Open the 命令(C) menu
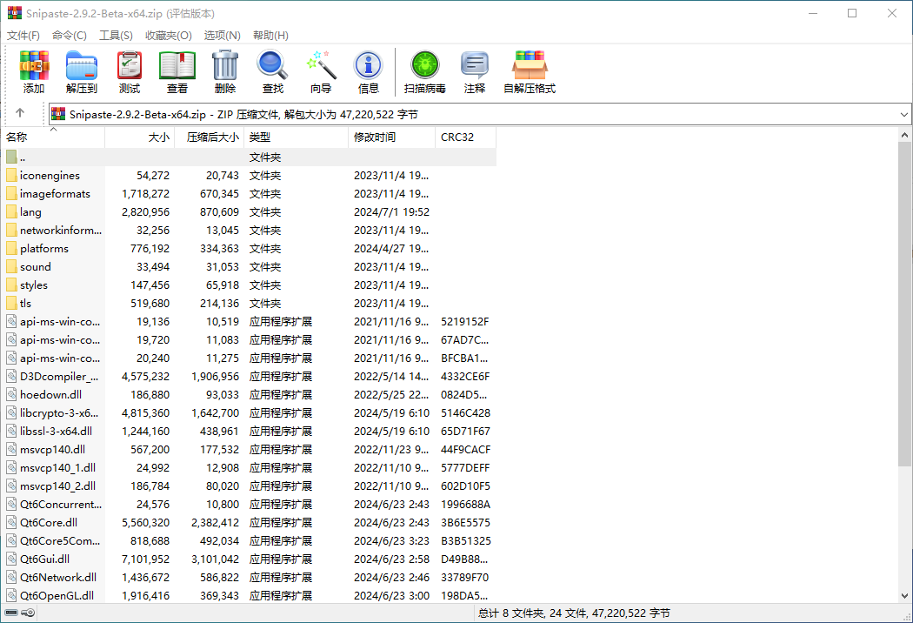The image size is (913, 623). pos(70,36)
